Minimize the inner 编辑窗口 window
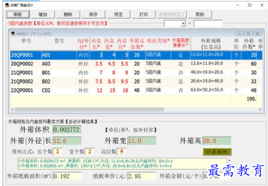Viewport: 268px width, 186px height. (239, 33)
